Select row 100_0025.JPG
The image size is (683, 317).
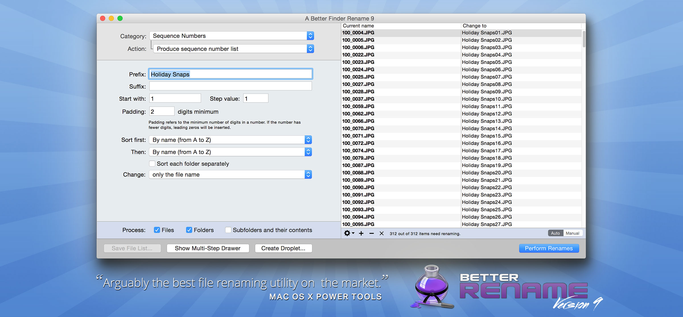[462, 77]
